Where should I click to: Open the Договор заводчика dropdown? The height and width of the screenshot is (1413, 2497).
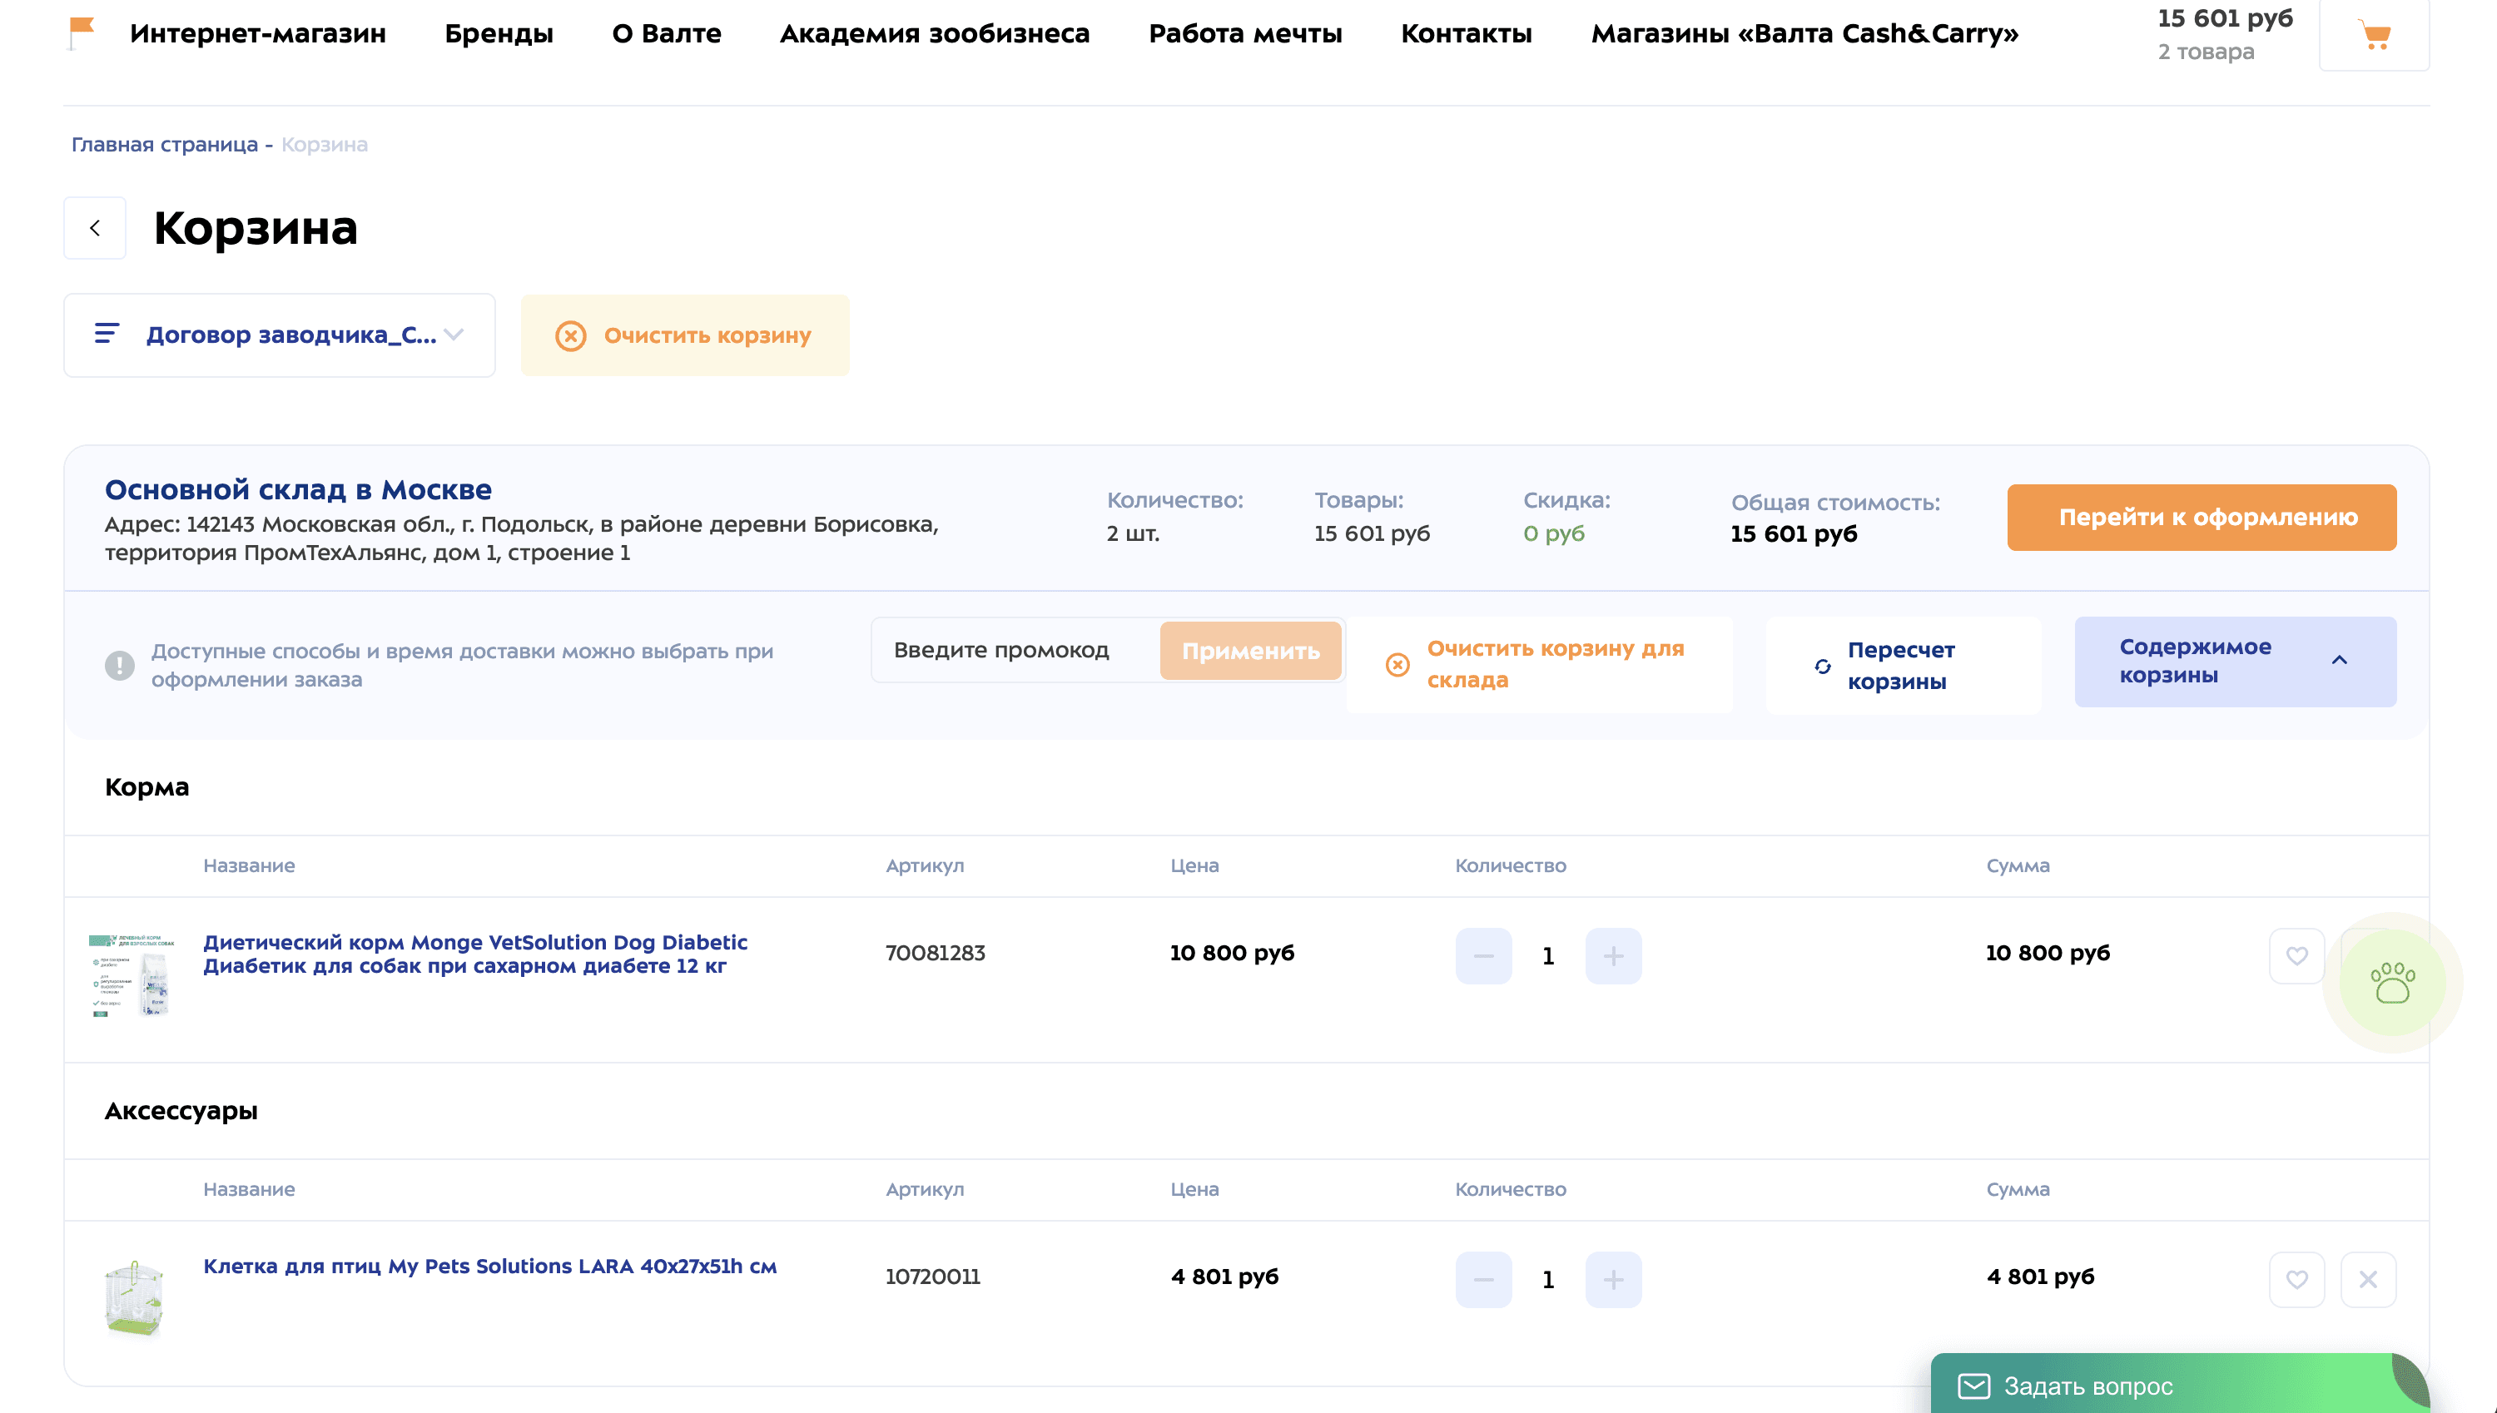pos(280,335)
